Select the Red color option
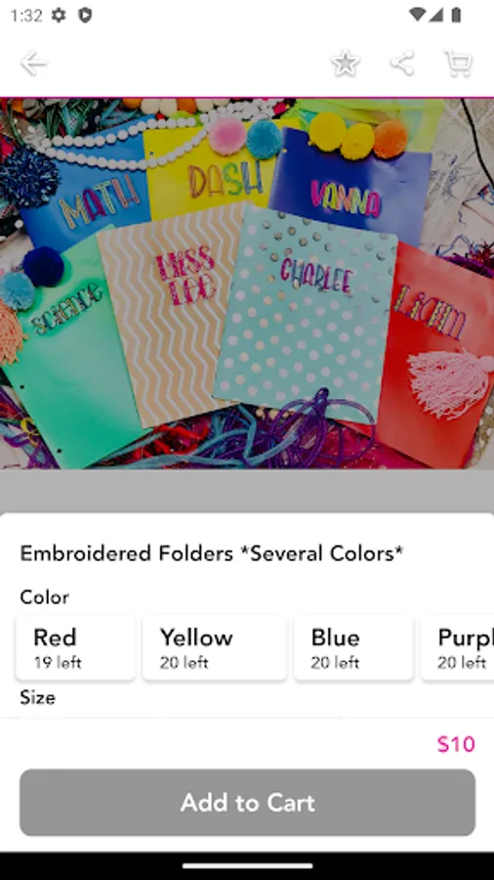494x880 pixels. point(75,647)
